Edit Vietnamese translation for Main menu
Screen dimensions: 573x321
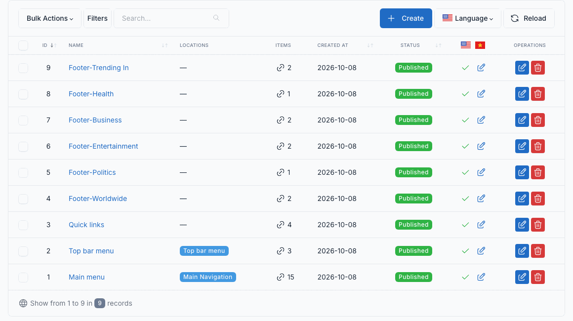pyautogui.click(x=481, y=277)
